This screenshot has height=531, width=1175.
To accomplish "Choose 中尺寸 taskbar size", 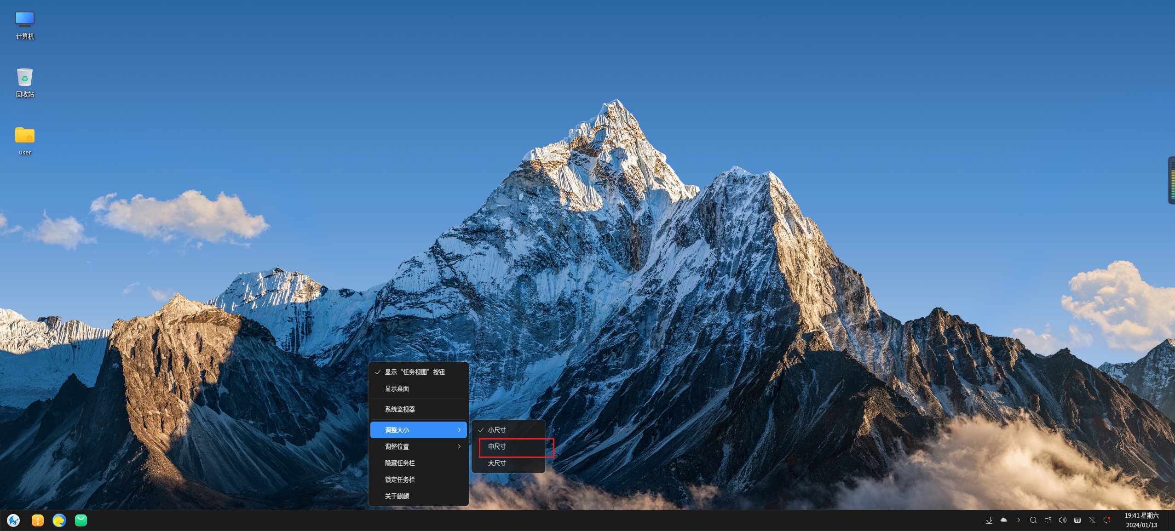I will point(497,446).
